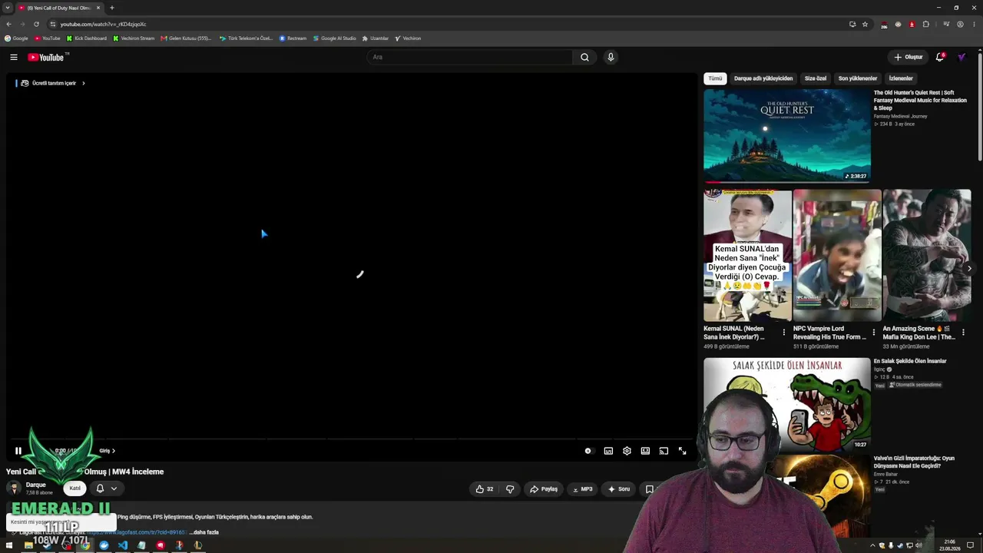Reload the page

36,24
